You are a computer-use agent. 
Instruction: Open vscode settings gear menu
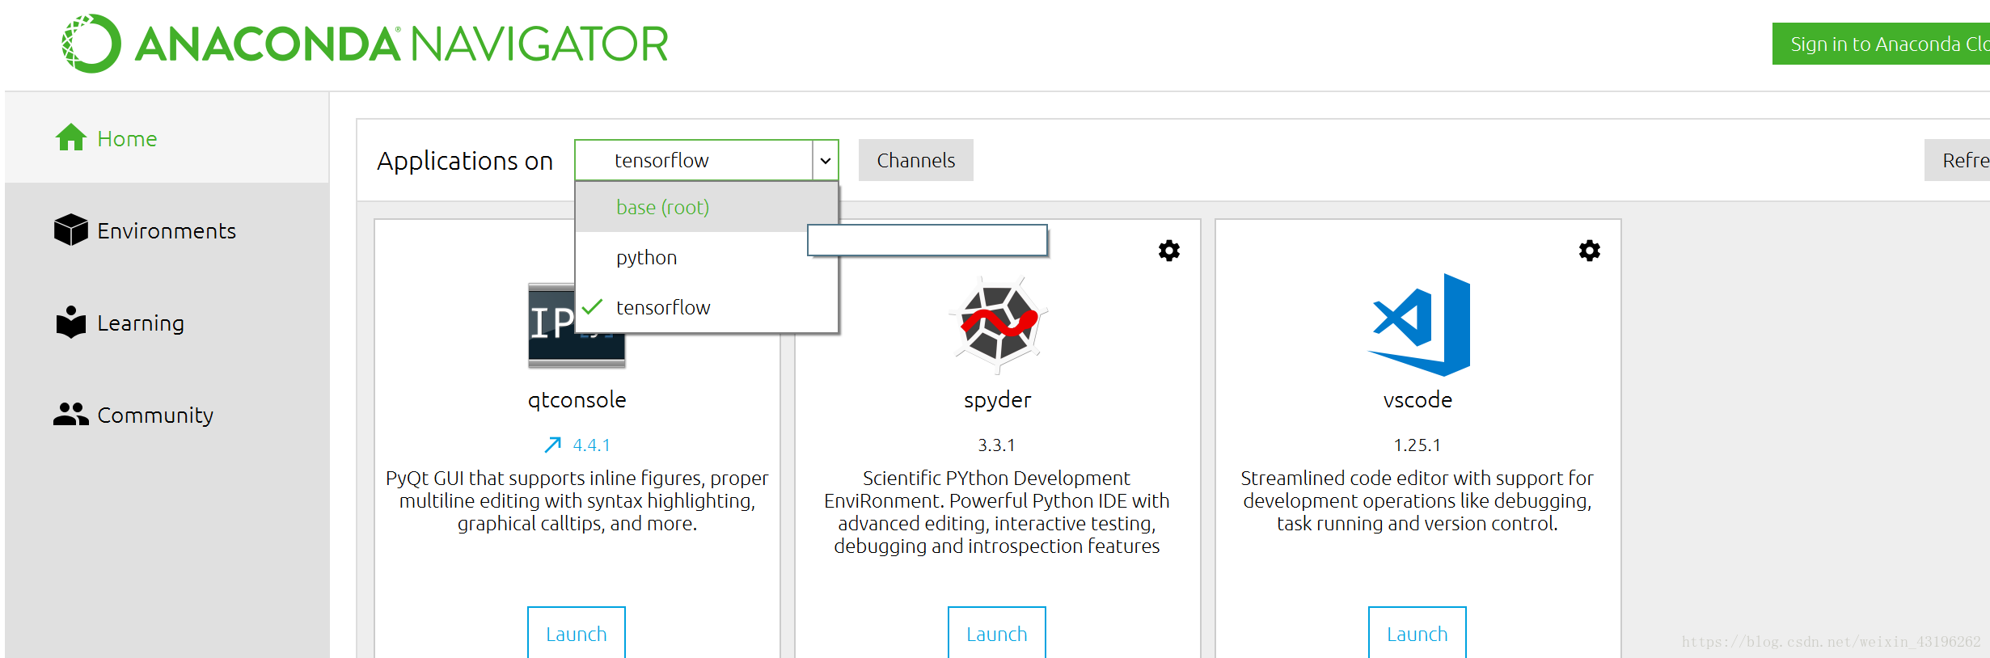pyautogui.click(x=1589, y=251)
